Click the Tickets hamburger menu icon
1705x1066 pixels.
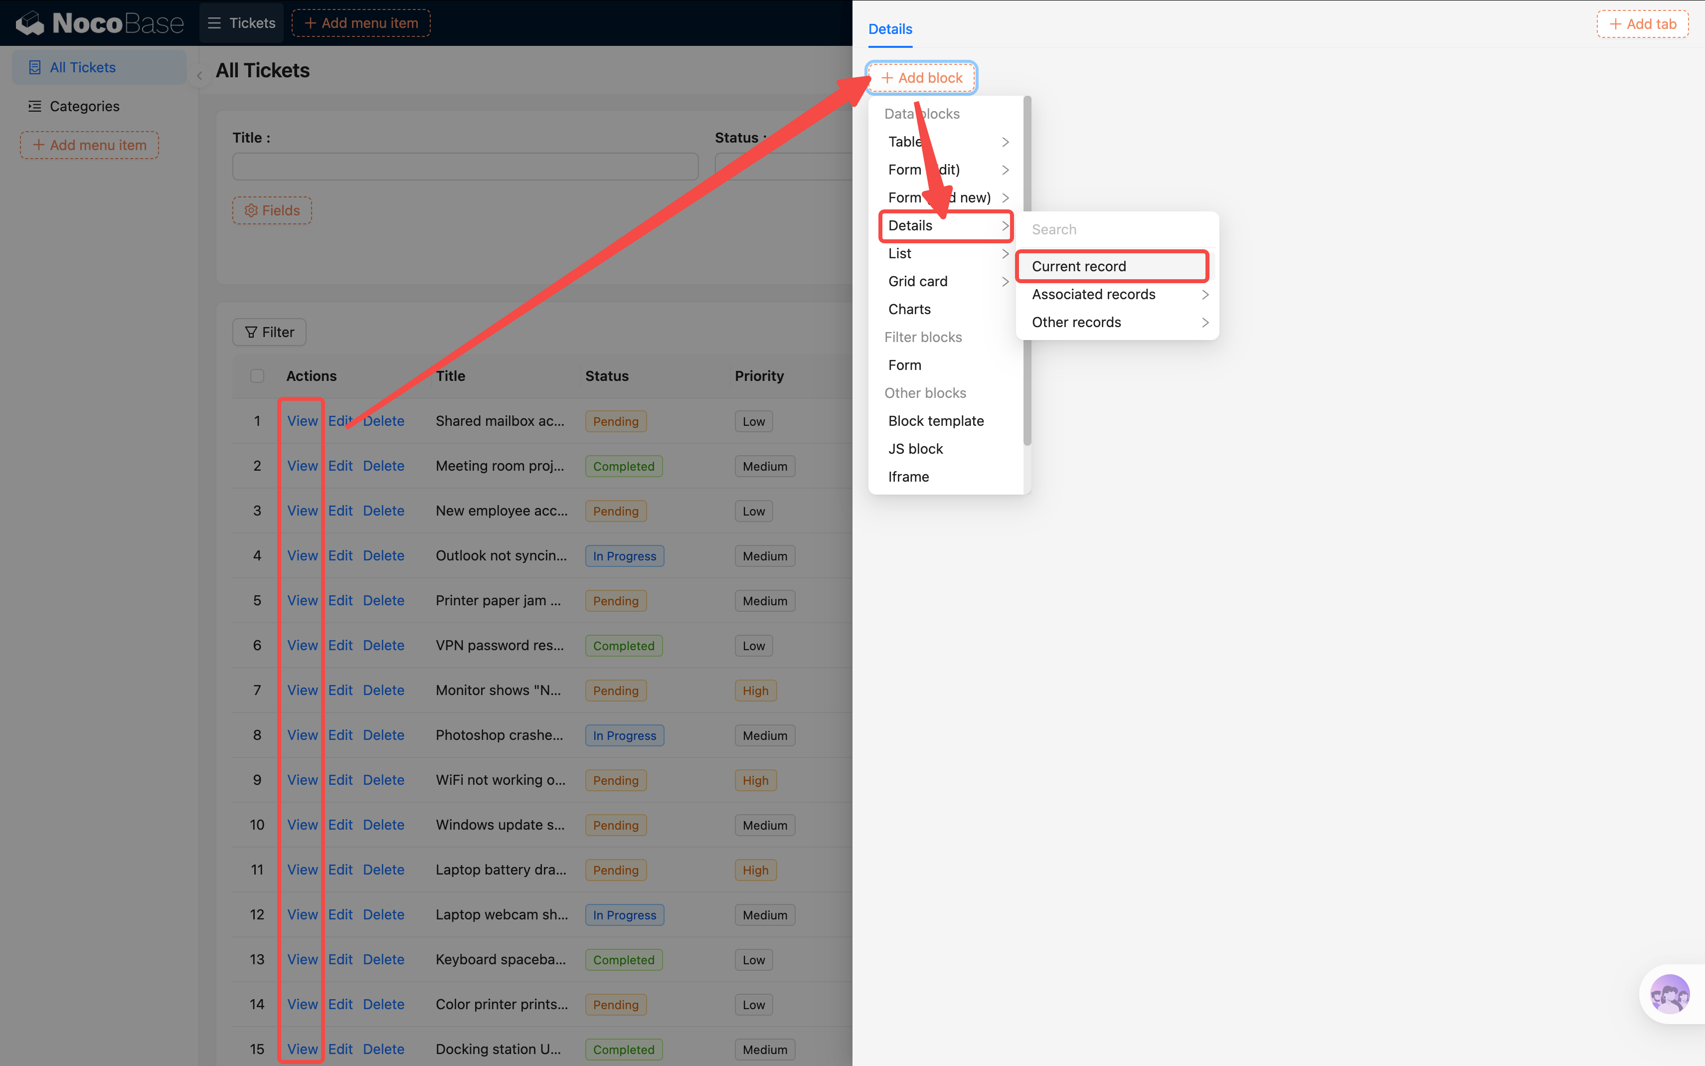214,23
